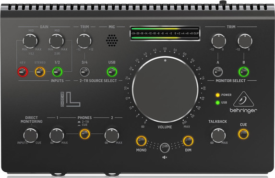Click the PHONES label

click(x=85, y=117)
